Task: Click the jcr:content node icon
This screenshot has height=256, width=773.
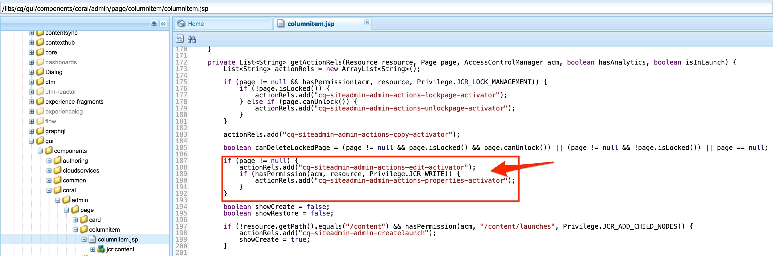Action: (101, 249)
